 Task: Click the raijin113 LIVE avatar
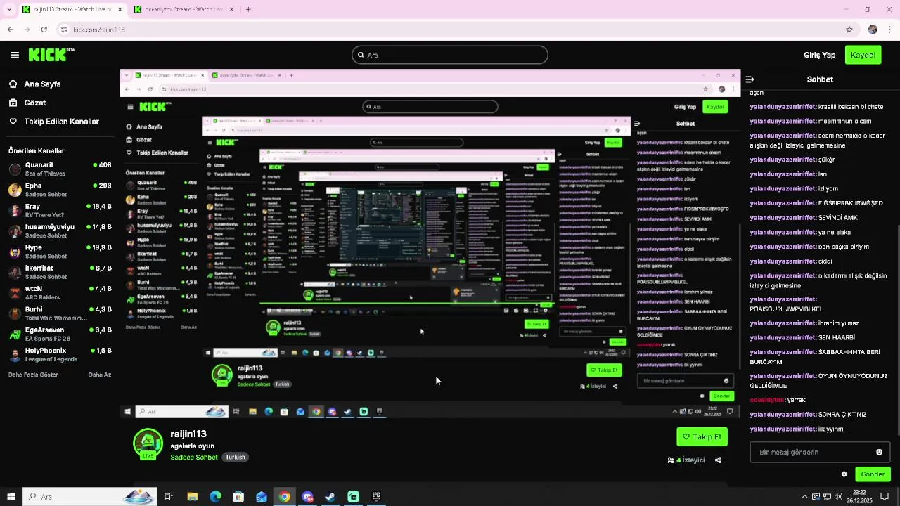pos(148,443)
